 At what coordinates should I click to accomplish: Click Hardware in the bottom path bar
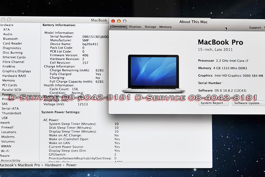pos(53,165)
